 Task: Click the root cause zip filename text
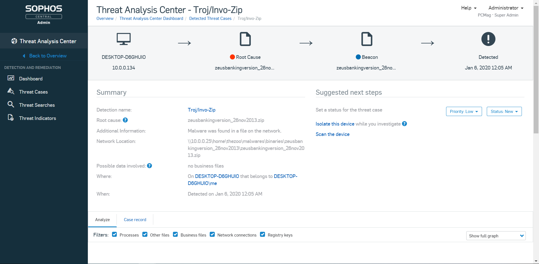point(226,120)
